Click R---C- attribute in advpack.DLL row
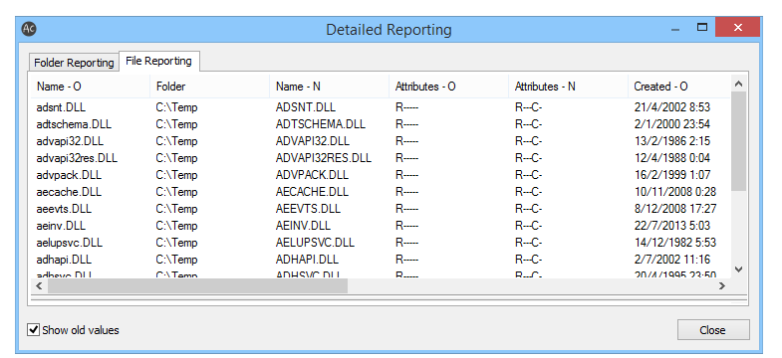The height and width of the screenshot is (358, 782). (528, 175)
